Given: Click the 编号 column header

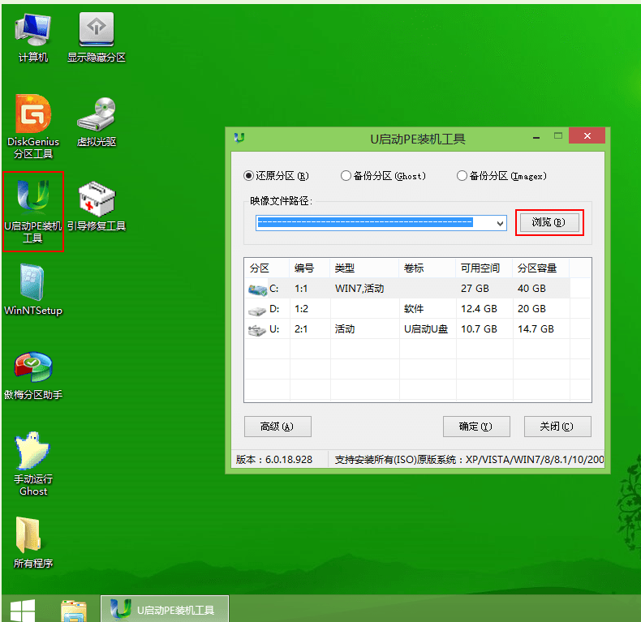Looking at the screenshot, I should (309, 268).
